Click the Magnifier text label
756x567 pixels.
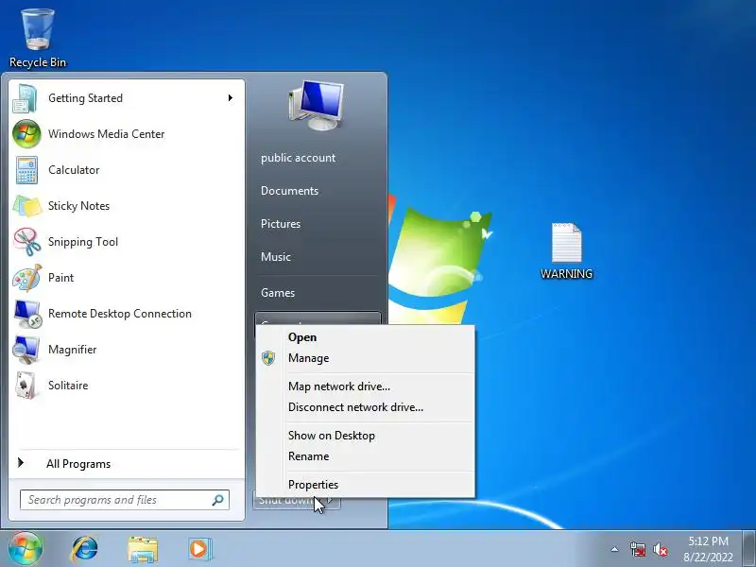[73, 350]
